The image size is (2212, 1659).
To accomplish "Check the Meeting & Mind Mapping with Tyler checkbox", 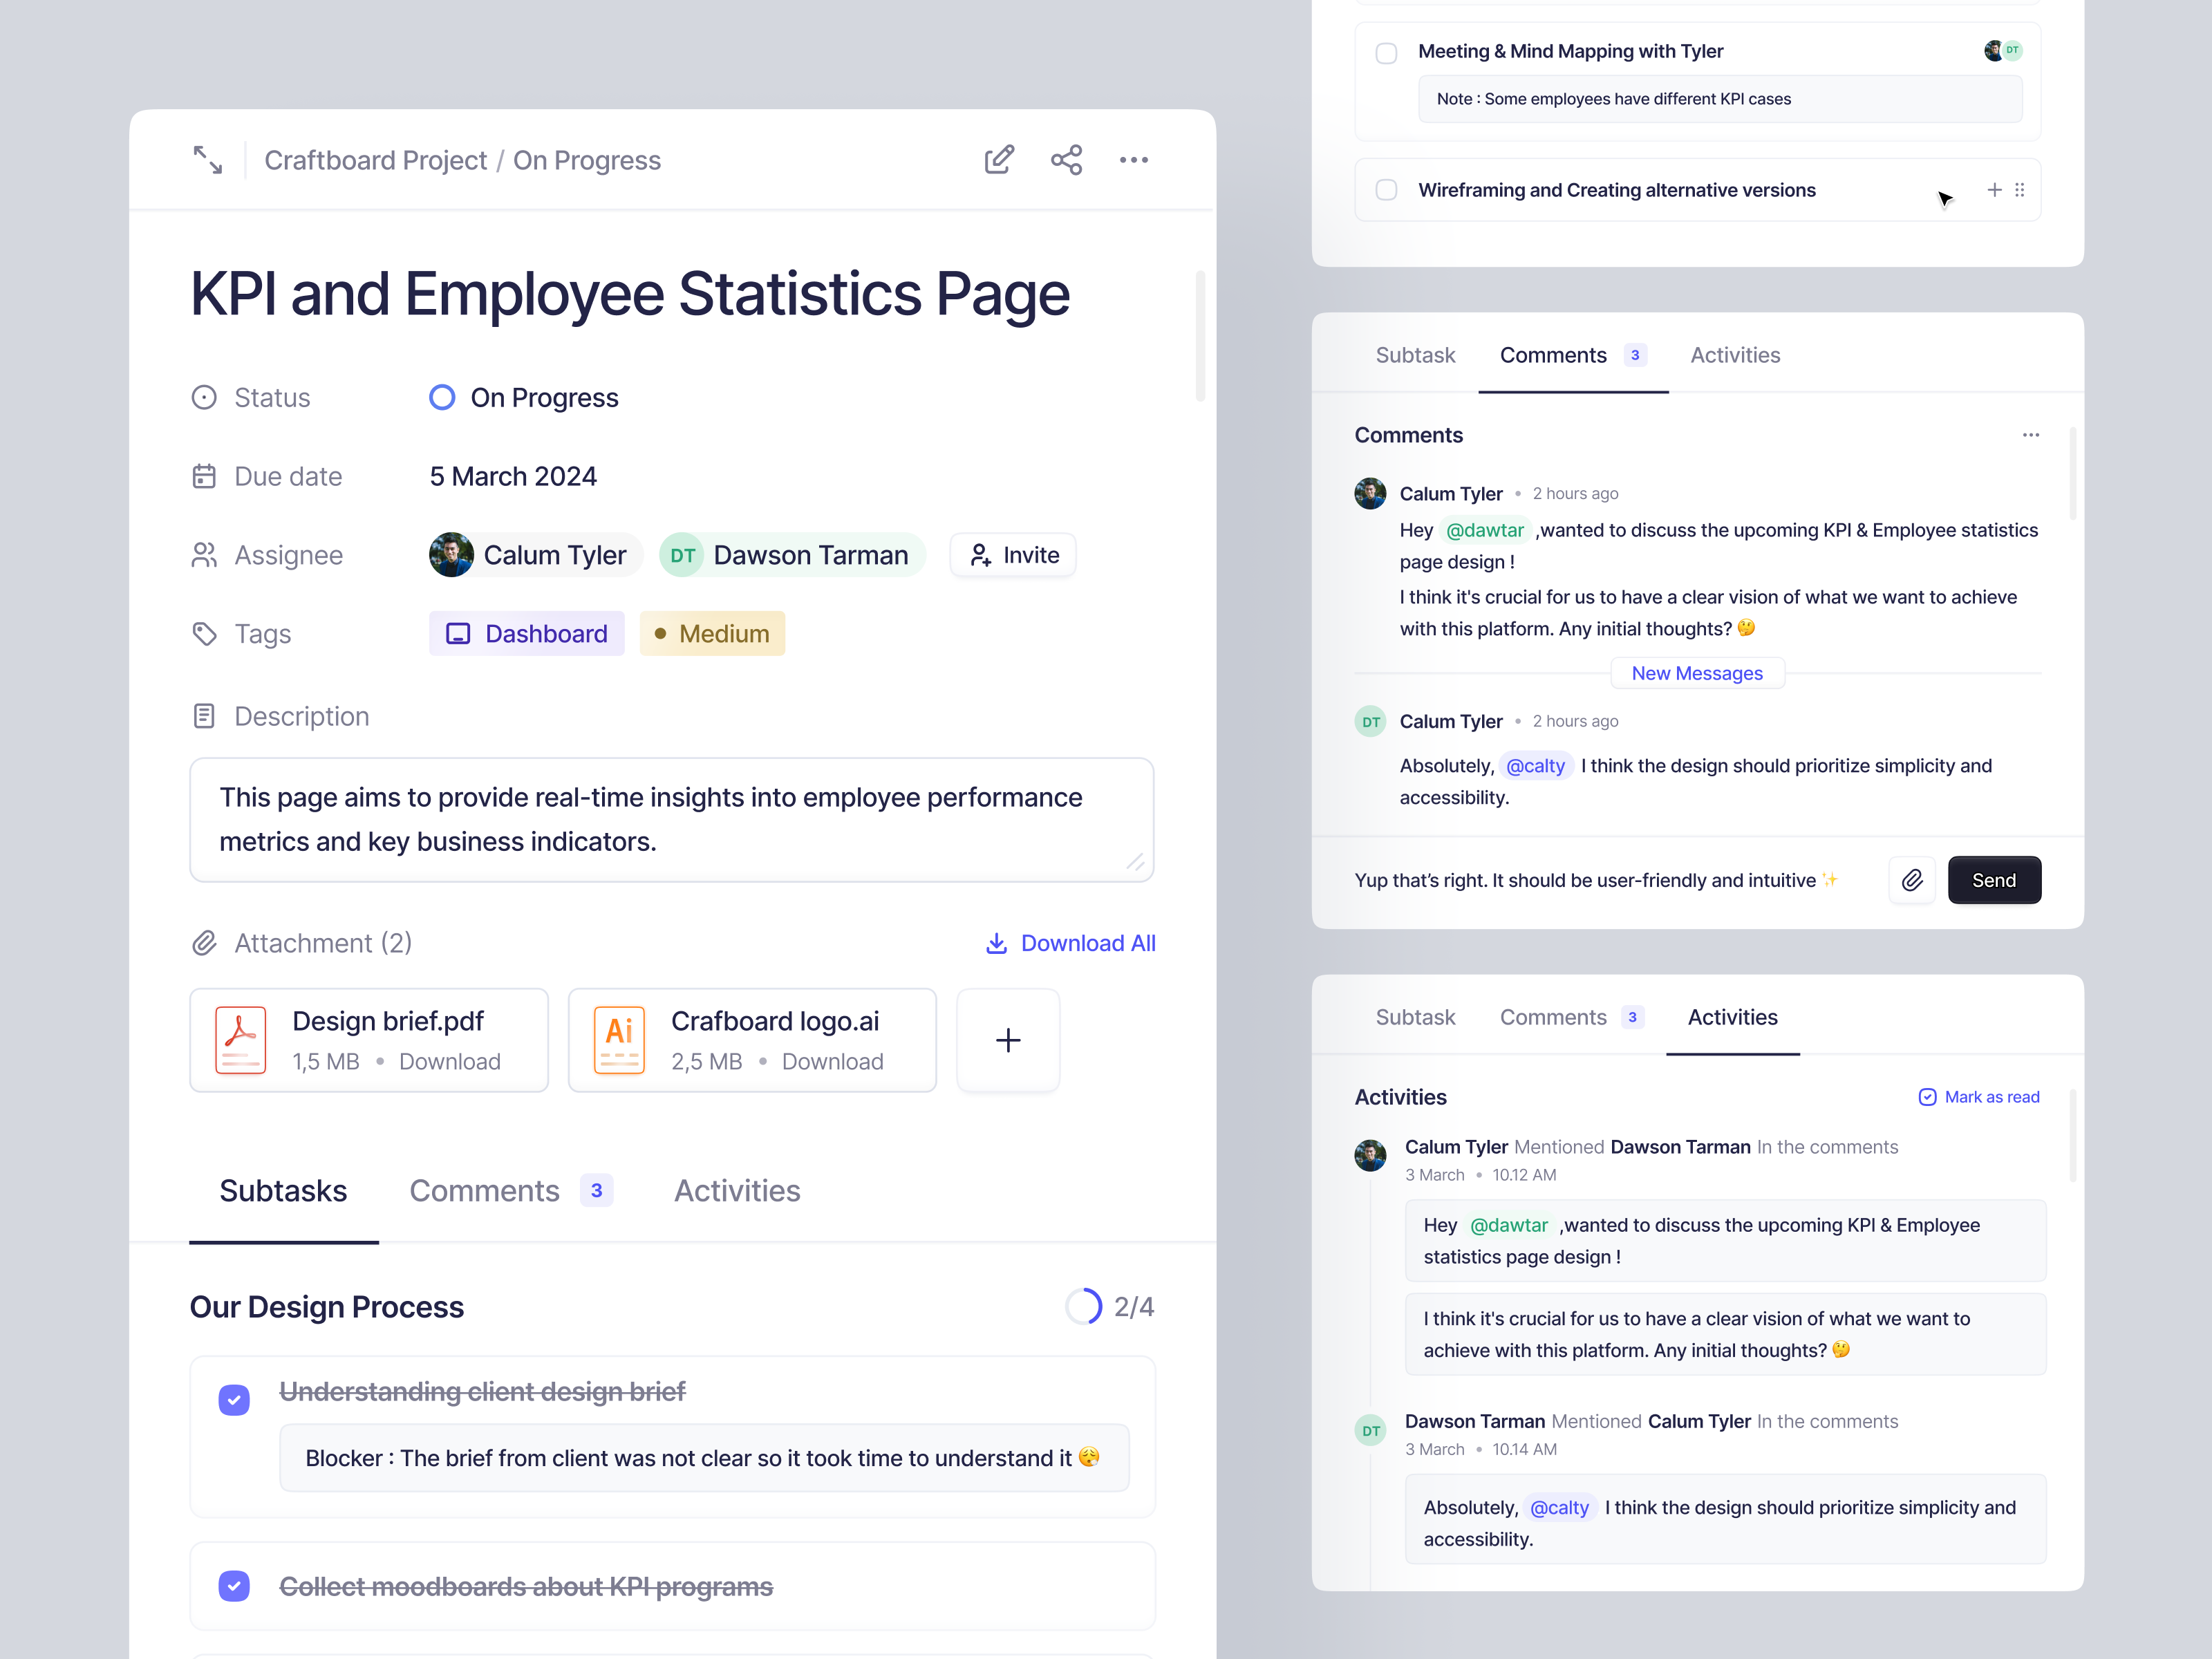I will pyautogui.click(x=1386, y=53).
